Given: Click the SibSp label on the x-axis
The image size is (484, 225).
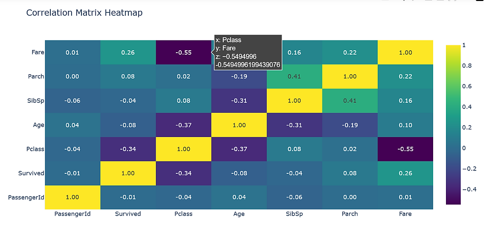Looking at the screenshot, I should point(294,214).
